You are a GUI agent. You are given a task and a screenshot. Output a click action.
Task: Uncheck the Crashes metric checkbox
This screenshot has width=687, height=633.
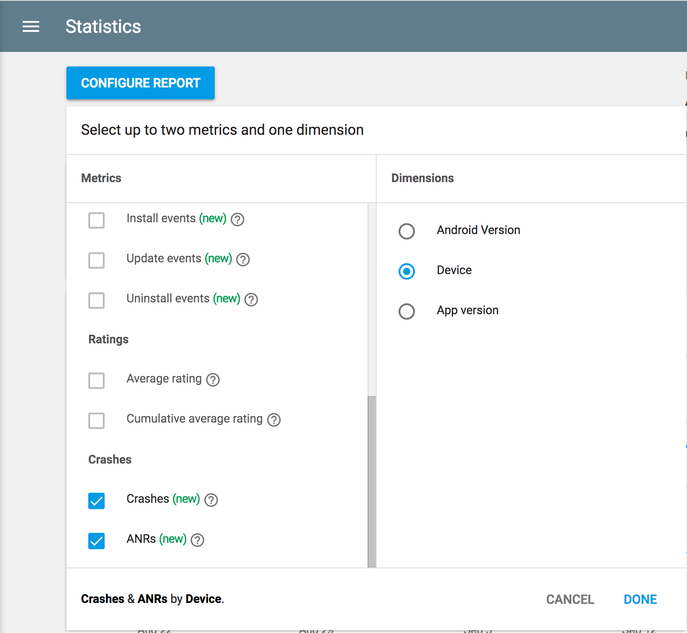[96, 501]
